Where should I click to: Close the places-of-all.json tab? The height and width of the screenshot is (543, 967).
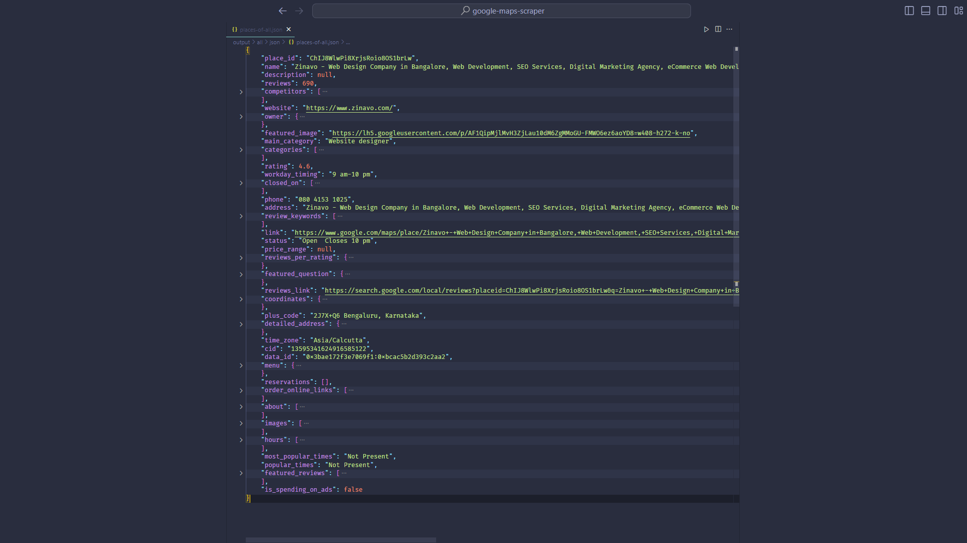[x=289, y=29]
